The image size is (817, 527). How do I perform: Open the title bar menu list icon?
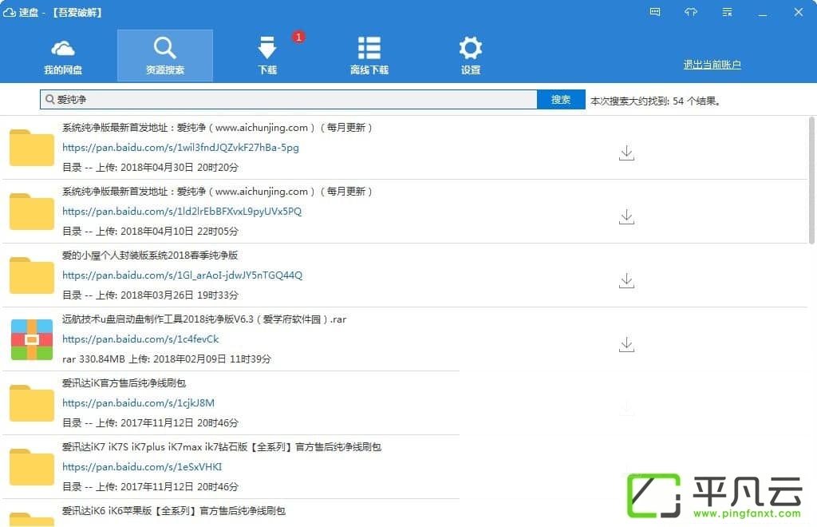pyautogui.click(x=728, y=12)
